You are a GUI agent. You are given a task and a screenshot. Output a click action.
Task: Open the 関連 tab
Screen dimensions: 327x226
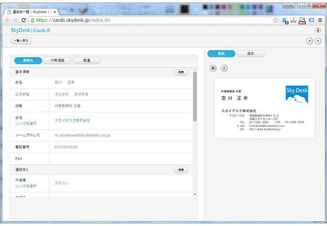[x=87, y=61]
